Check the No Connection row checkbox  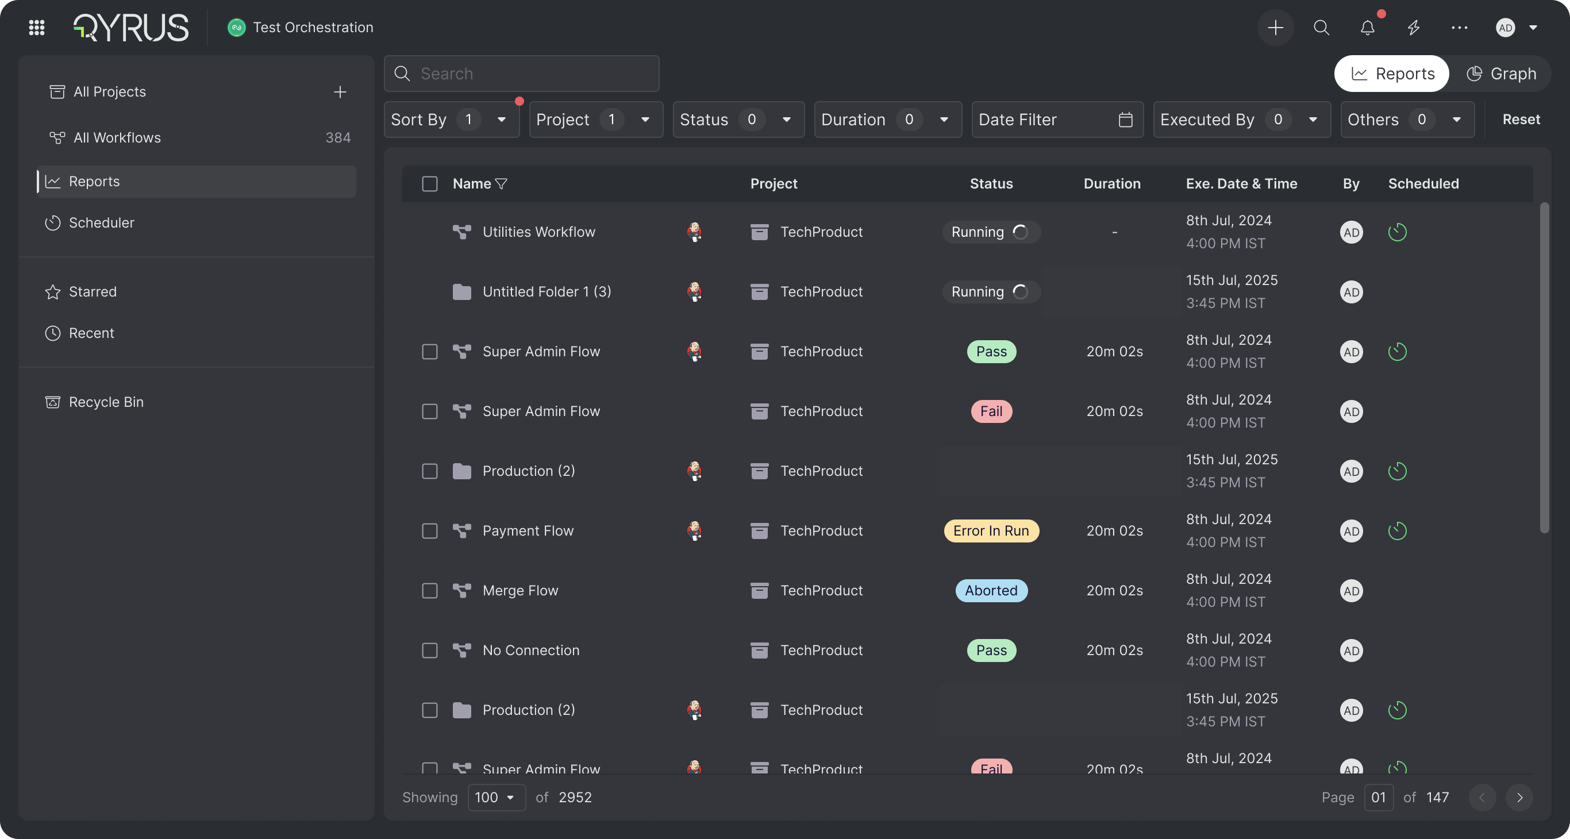[430, 650]
